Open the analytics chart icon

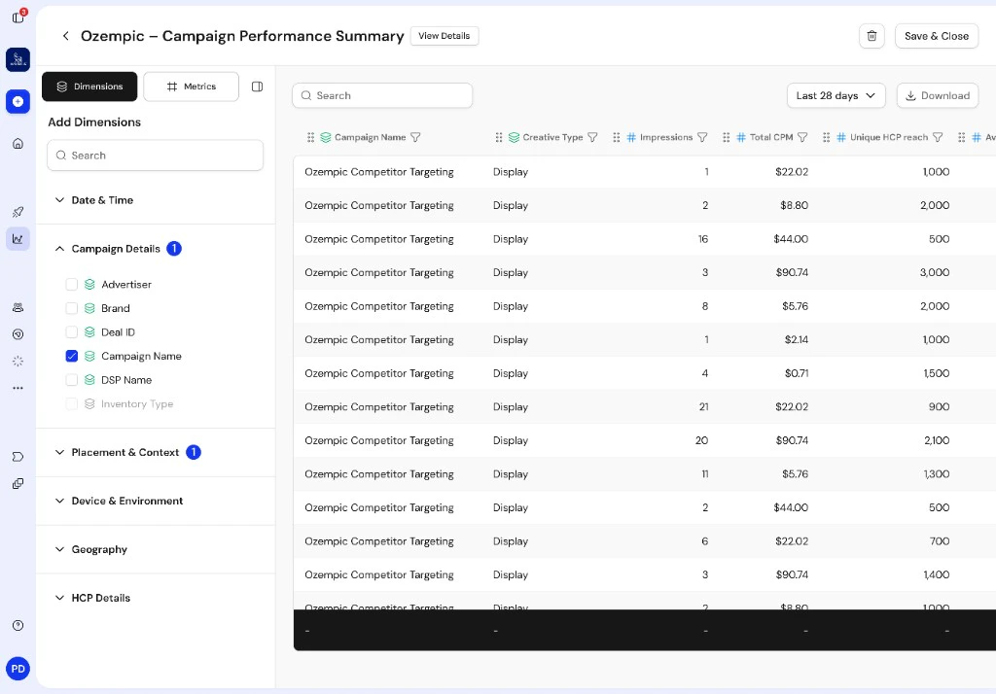pos(18,239)
